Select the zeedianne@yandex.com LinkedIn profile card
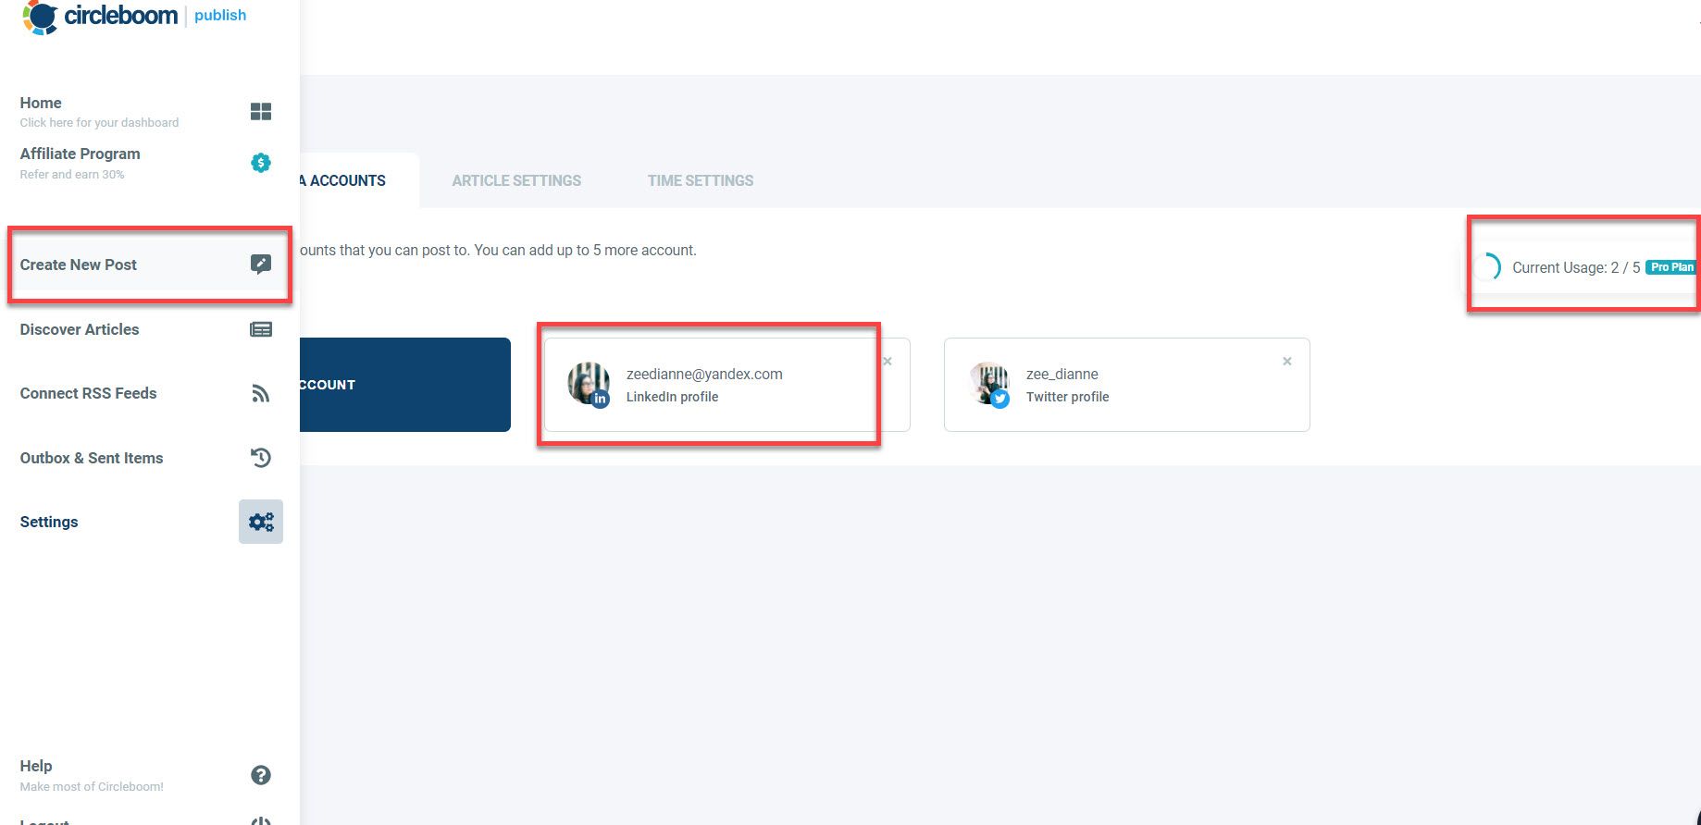Screen dimensions: 1701x825 click(727, 385)
